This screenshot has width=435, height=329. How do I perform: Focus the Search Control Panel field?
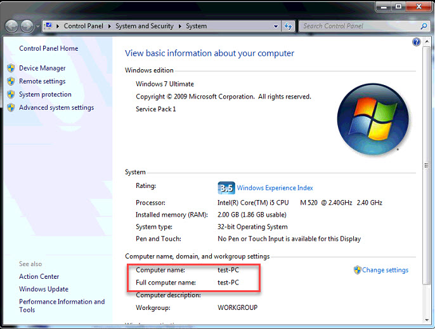click(360, 26)
